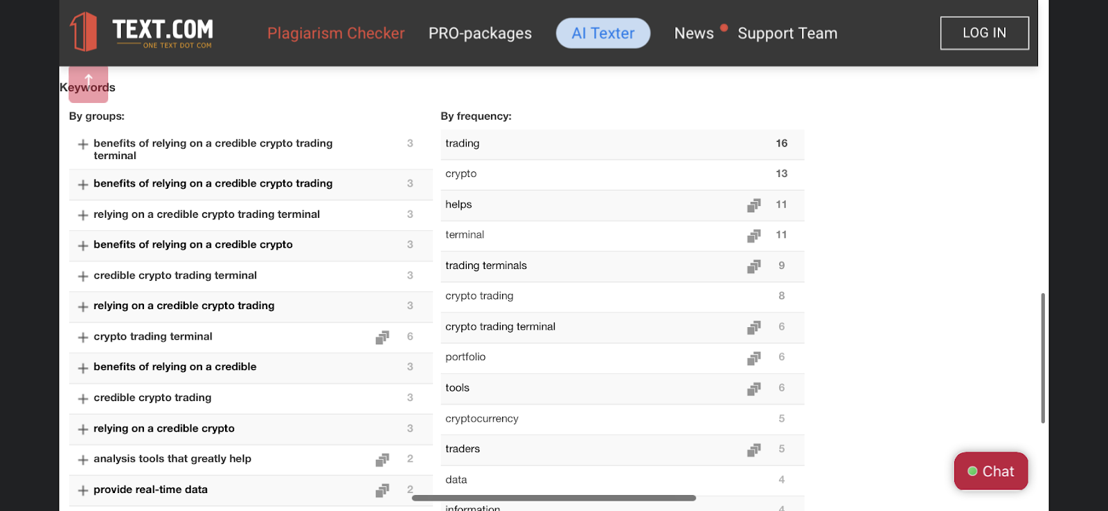Expand the 'crypto trading terminal' keyword group
Screen dimensions: 1108x511
(x=83, y=337)
